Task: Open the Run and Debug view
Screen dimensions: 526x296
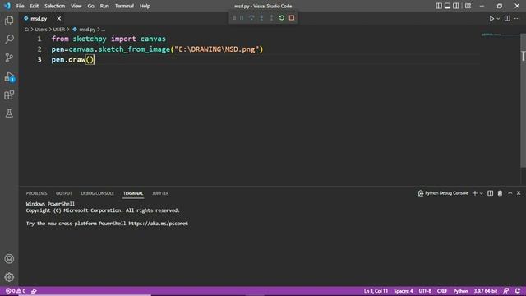Action: pyautogui.click(x=9, y=76)
